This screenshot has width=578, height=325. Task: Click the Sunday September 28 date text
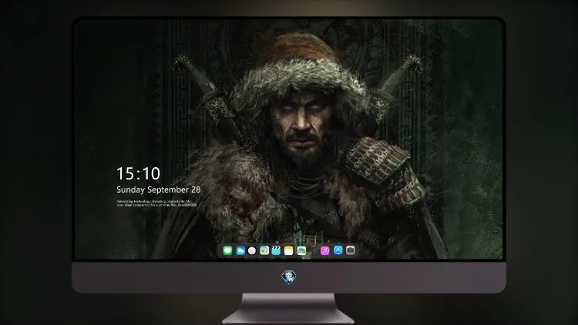click(x=159, y=189)
